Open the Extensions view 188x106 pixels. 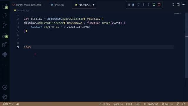[x=5, y=45]
